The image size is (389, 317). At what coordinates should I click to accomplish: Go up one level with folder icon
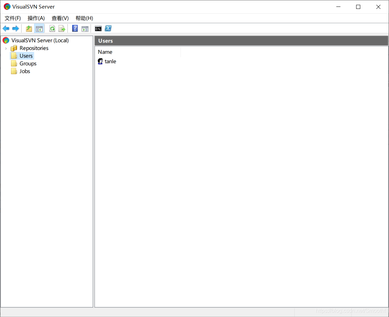click(x=29, y=28)
